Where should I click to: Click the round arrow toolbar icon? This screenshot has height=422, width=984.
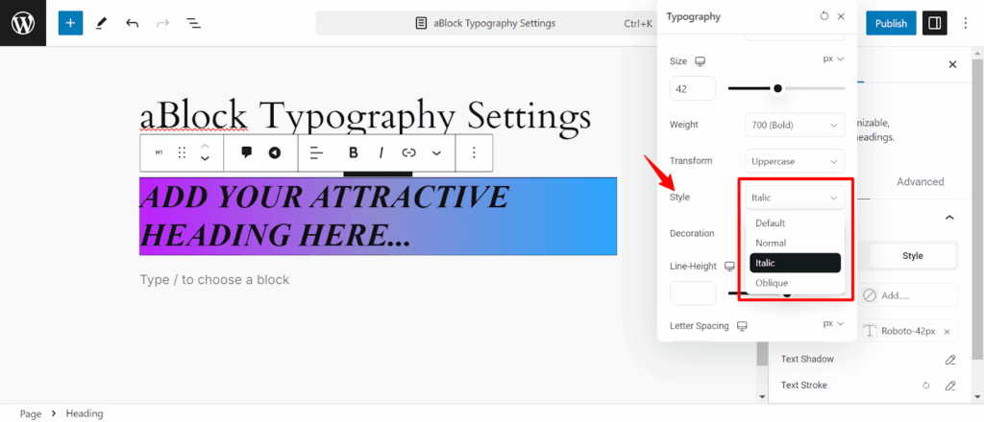coord(274,152)
